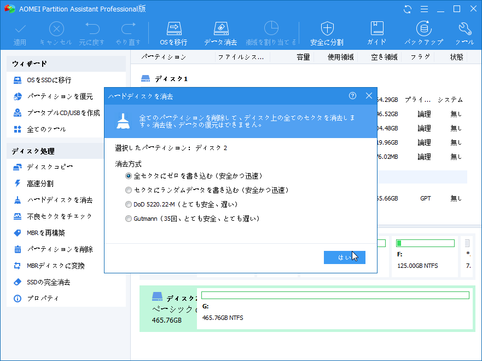Click the やり直す redo icon
482x361 pixels.
pos(128,34)
